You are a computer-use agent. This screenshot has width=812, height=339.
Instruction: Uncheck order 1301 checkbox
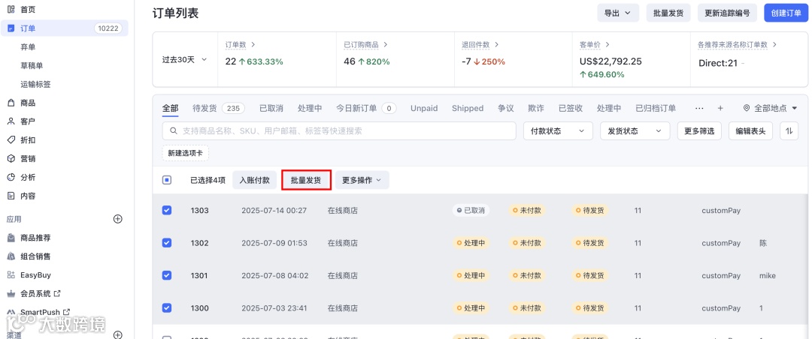tap(167, 275)
